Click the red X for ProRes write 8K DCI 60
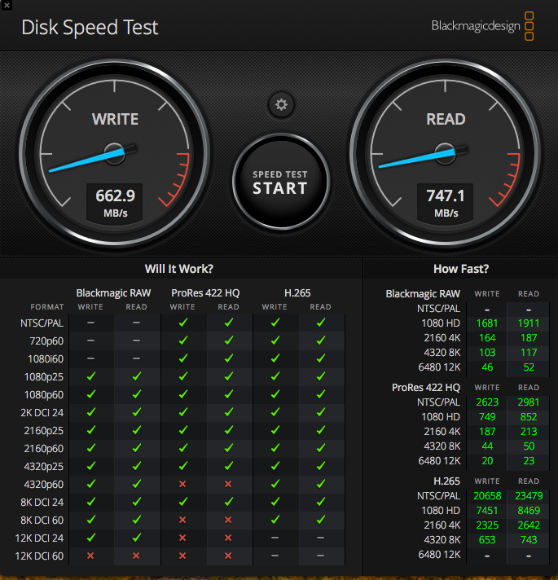Screen dimensions: 558x580 pyautogui.click(x=182, y=520)
